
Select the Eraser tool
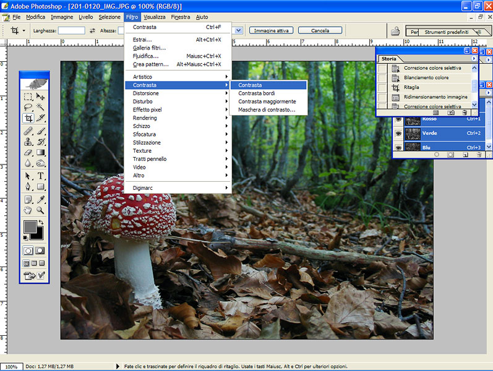[28, 153]
